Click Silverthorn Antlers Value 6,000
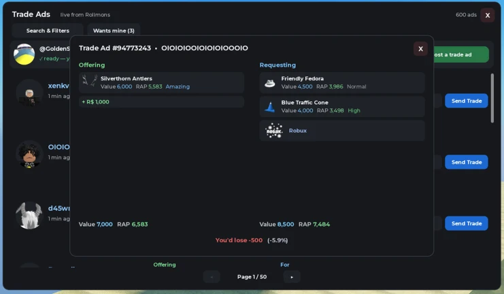Screen dimensions: 504x294 (x=116, y=86)
